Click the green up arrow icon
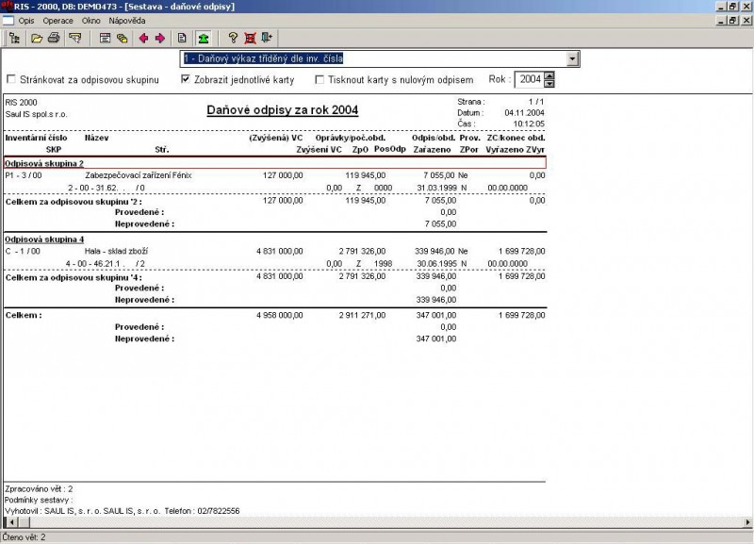The width and height of the screenshot is (754, 544). (x=203, y=39)
